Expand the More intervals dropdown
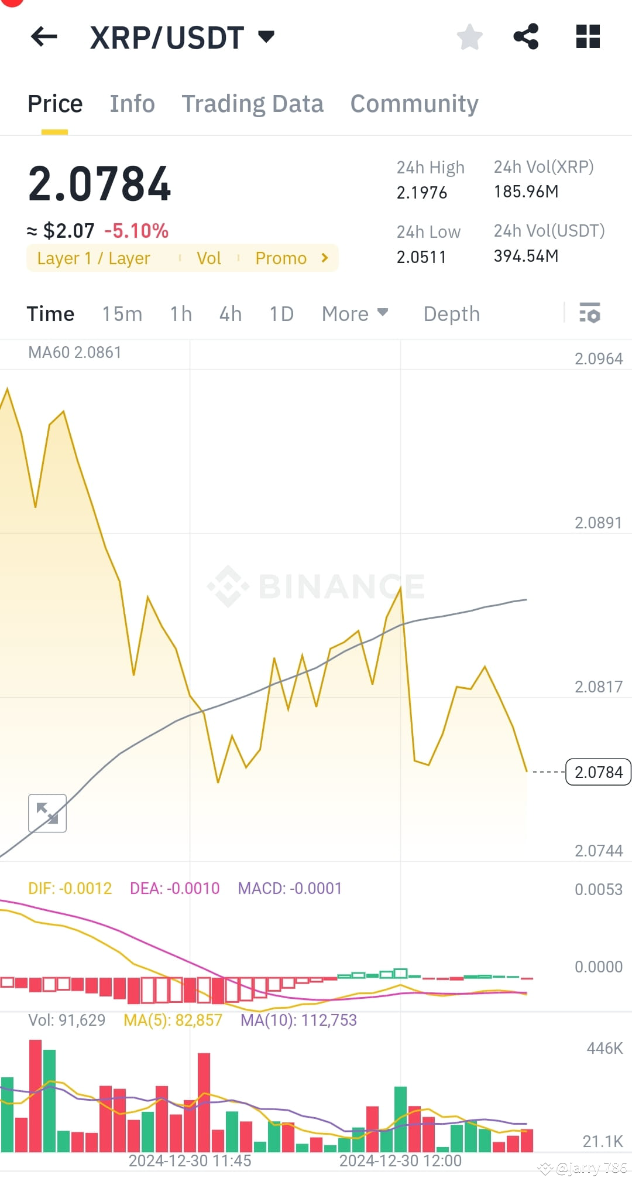 pos(353,314)
